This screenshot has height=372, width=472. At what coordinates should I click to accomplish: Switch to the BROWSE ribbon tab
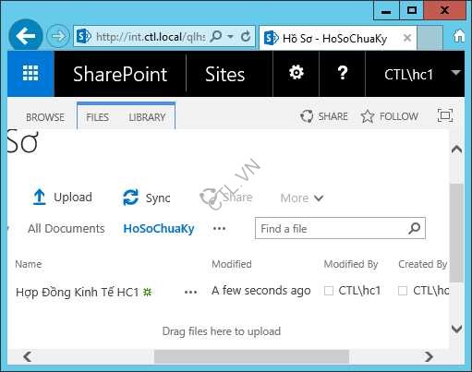[x=45, y=117]
